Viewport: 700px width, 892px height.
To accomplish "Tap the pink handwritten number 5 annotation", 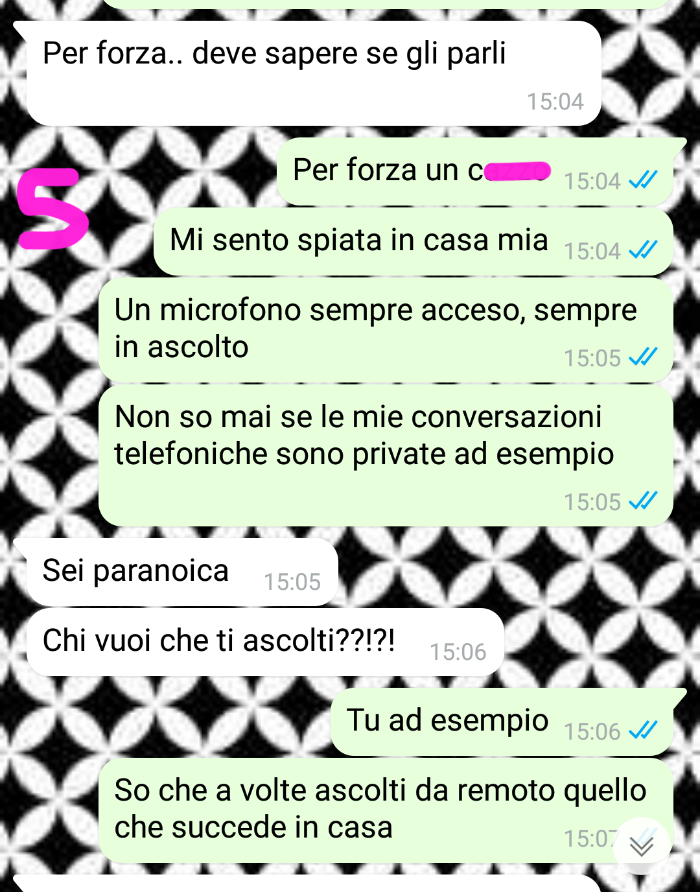I will click(52, 209).
